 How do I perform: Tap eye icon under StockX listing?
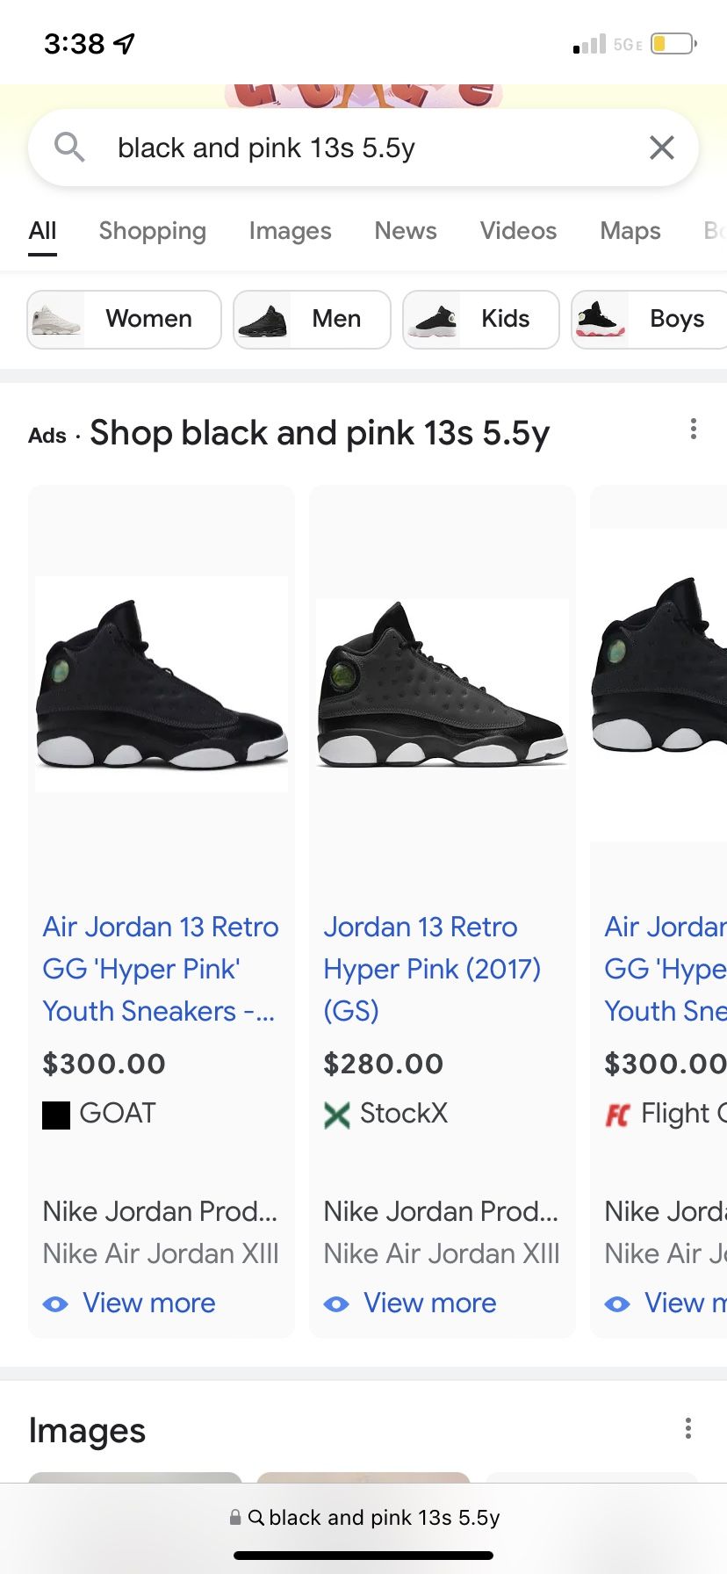[336, 1304]
